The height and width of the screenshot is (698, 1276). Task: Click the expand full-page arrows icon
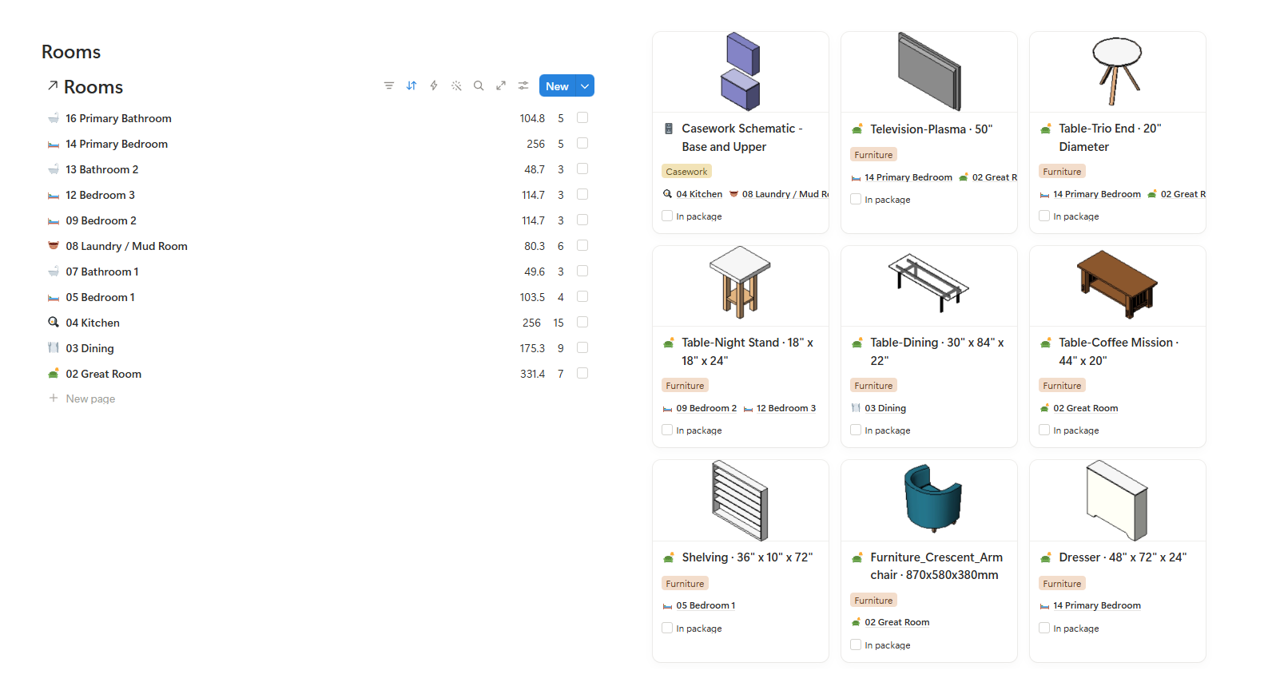click(x=501, y=85)
